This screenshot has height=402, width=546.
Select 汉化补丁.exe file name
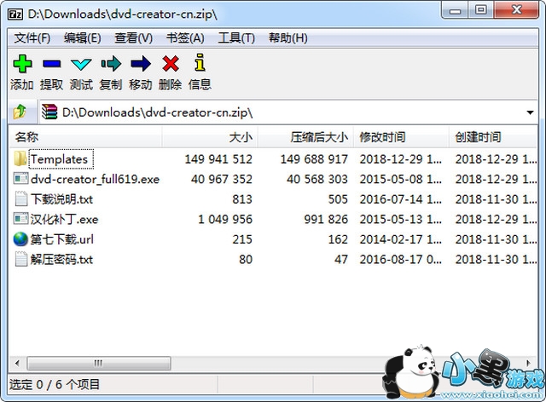(65, 219)
